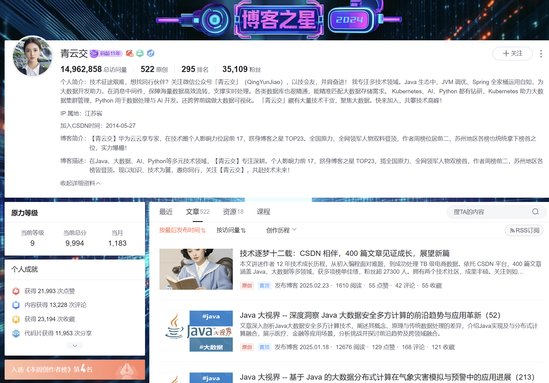Expand the 创作历程 dropdown
549x383 pixels.
(x=281, y=230)
